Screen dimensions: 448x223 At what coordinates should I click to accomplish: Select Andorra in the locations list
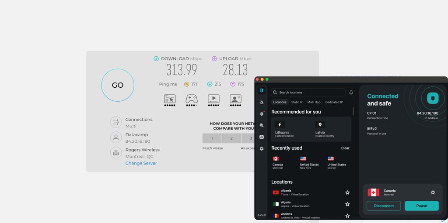(311, 216)
